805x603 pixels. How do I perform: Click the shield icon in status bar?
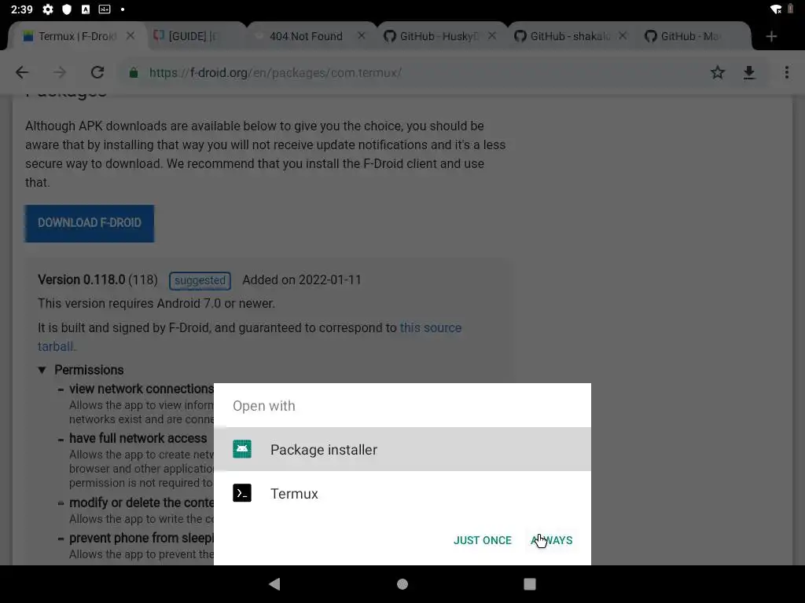[67, 9]
